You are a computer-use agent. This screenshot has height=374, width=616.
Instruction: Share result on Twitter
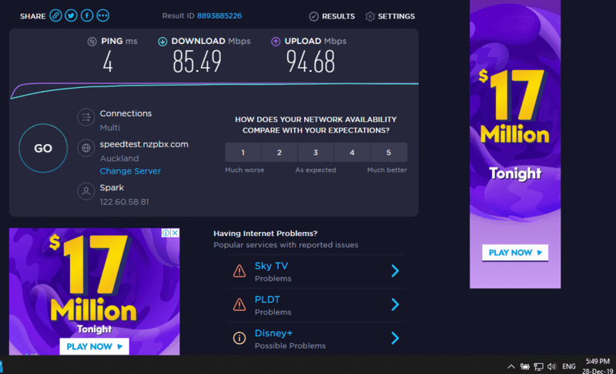click(71, 15)
